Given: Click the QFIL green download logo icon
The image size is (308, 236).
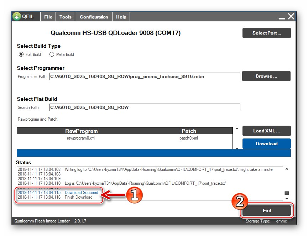Looking at the screenshot, I should click(x=17, y=16).
